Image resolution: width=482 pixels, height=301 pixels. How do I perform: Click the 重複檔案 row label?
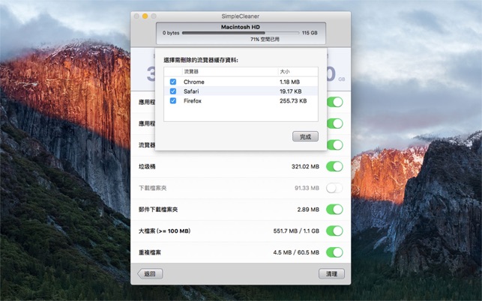pyautogui.click(x=150, y=252)
